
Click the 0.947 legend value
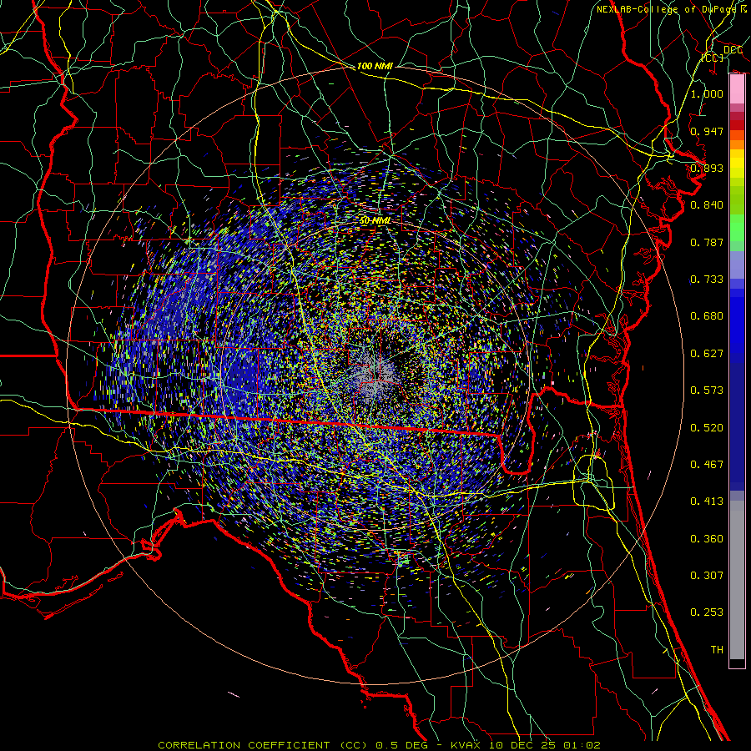[x=707, y=131]
